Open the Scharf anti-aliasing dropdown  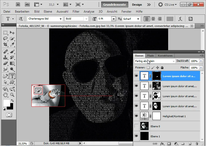[x=138, y=19]
